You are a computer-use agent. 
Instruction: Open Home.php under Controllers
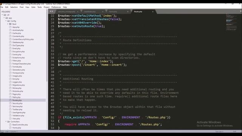tap(17, 128)
